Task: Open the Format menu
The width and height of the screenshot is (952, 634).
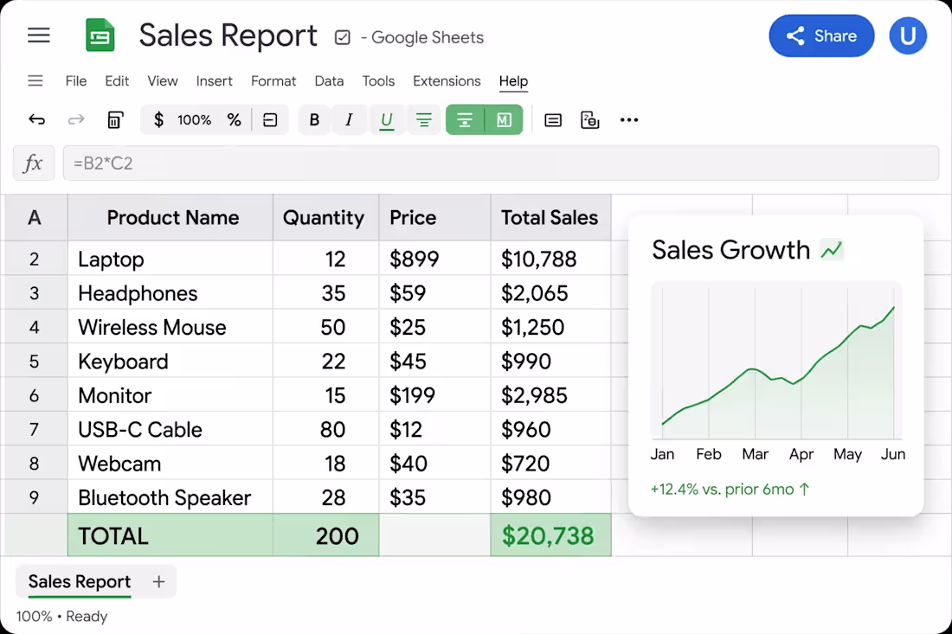Action: (x=273, y=80)
